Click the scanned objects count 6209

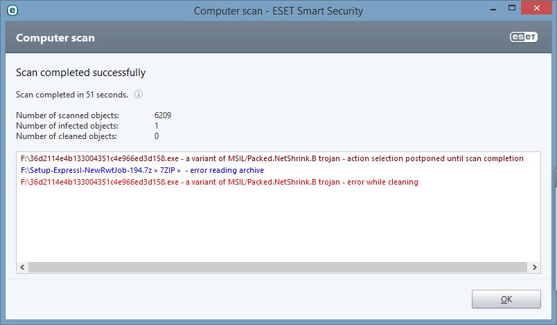tap(163, 115)
